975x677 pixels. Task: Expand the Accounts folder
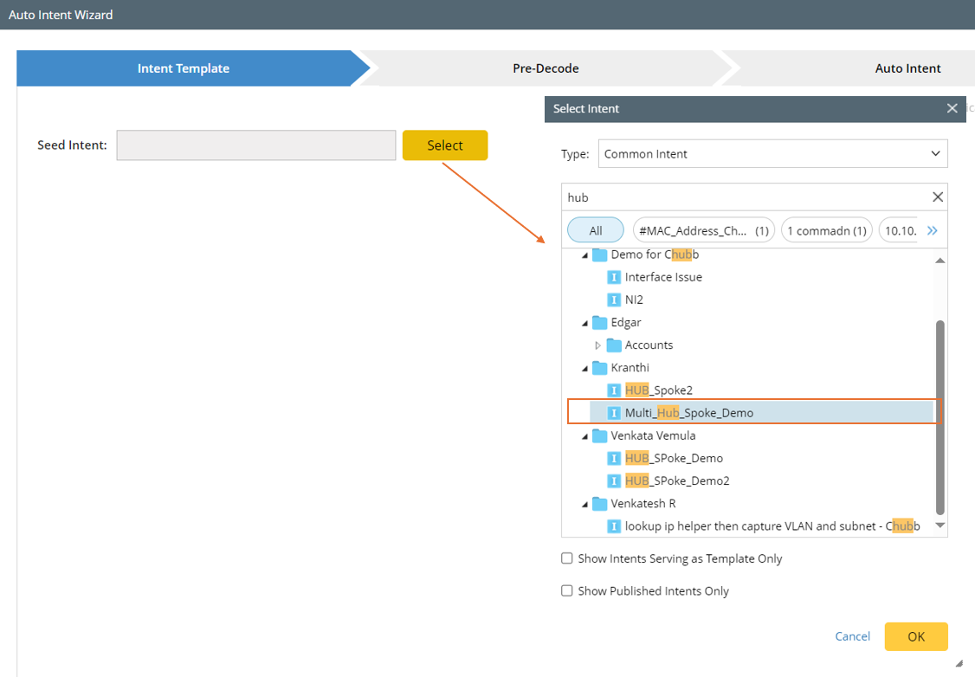click(597, 345)
